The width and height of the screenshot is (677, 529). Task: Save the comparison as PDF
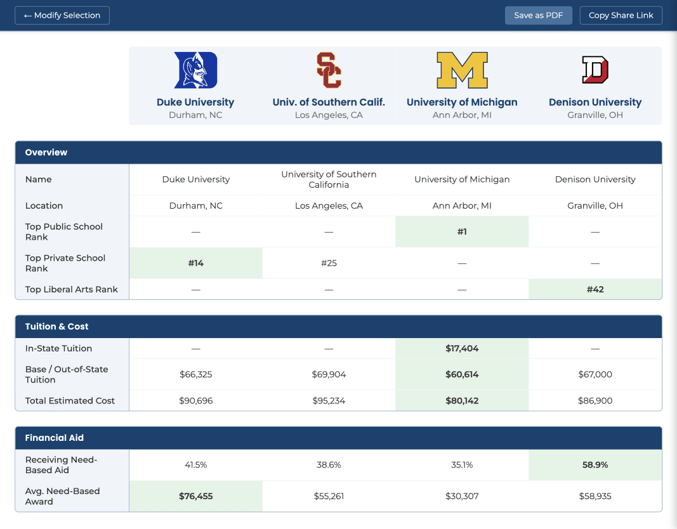point(539,15)
